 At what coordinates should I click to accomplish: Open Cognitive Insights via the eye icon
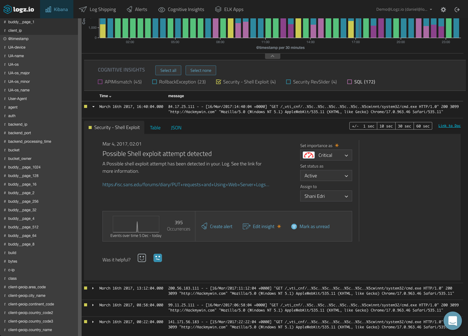point(162,9)
